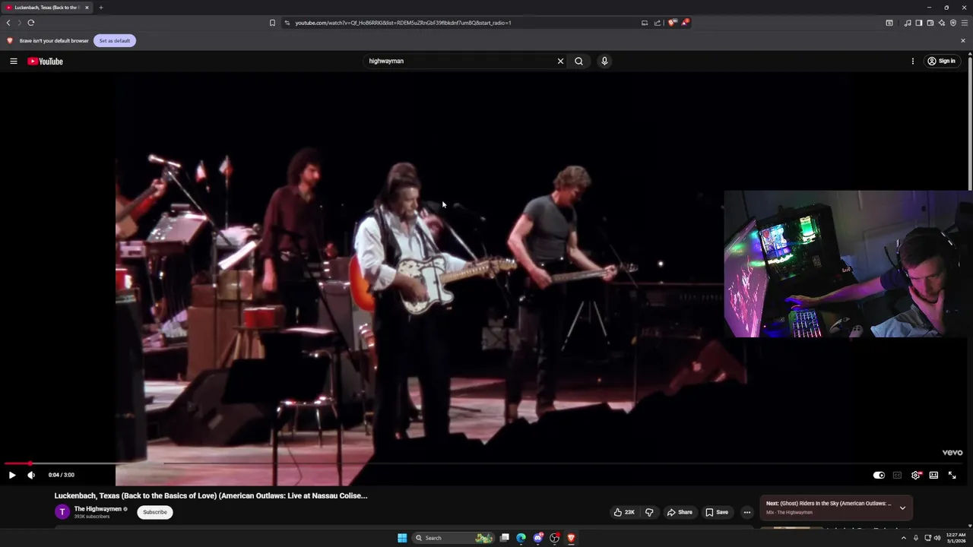Subscribe to The Highwaymen channel
The image size is (973, 547).
155,513
